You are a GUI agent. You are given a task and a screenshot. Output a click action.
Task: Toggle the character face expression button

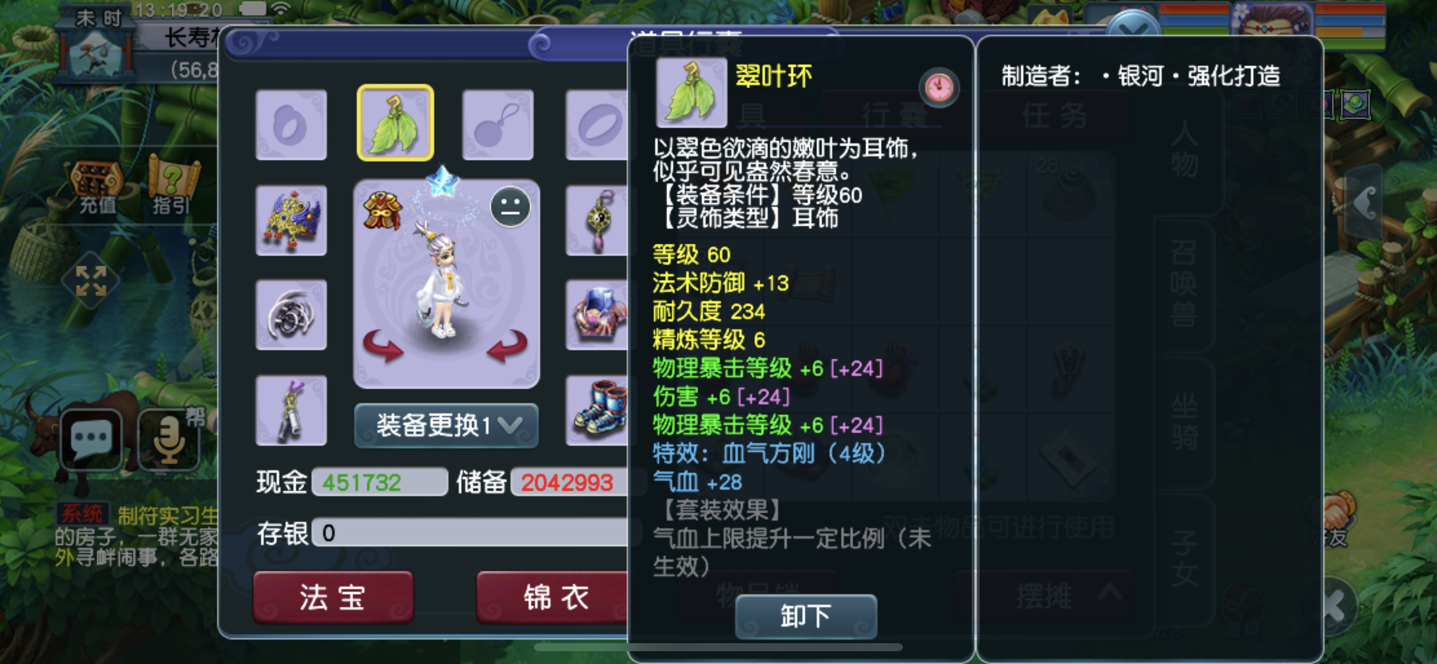510,207
